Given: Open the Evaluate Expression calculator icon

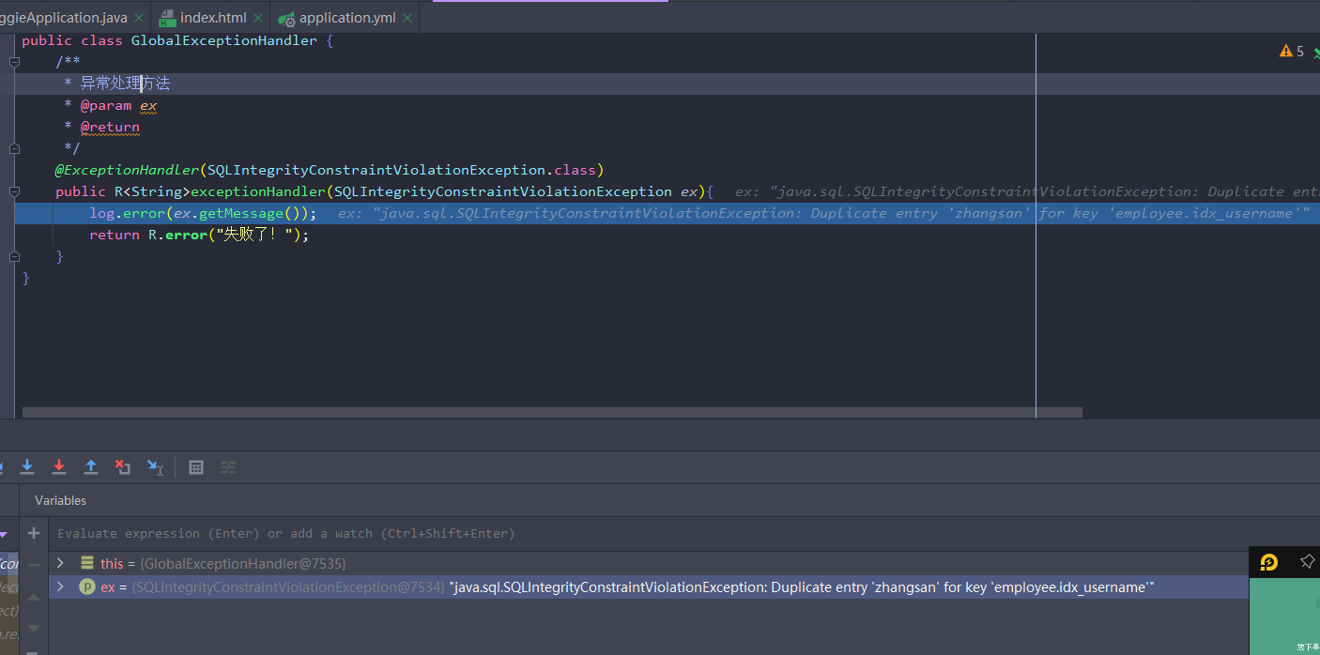Looking at the screenshot, I should (x=196, y=466).
